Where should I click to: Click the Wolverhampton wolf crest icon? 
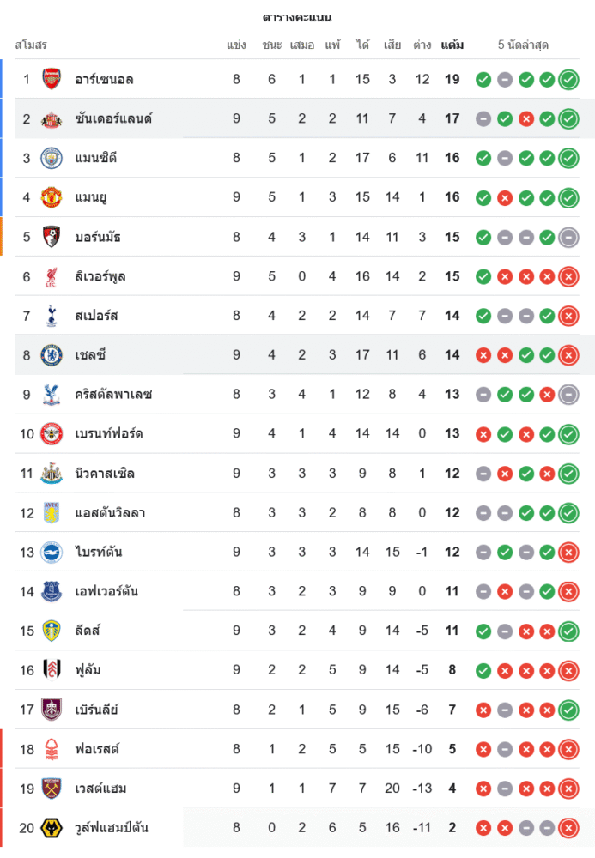point(52,828)
